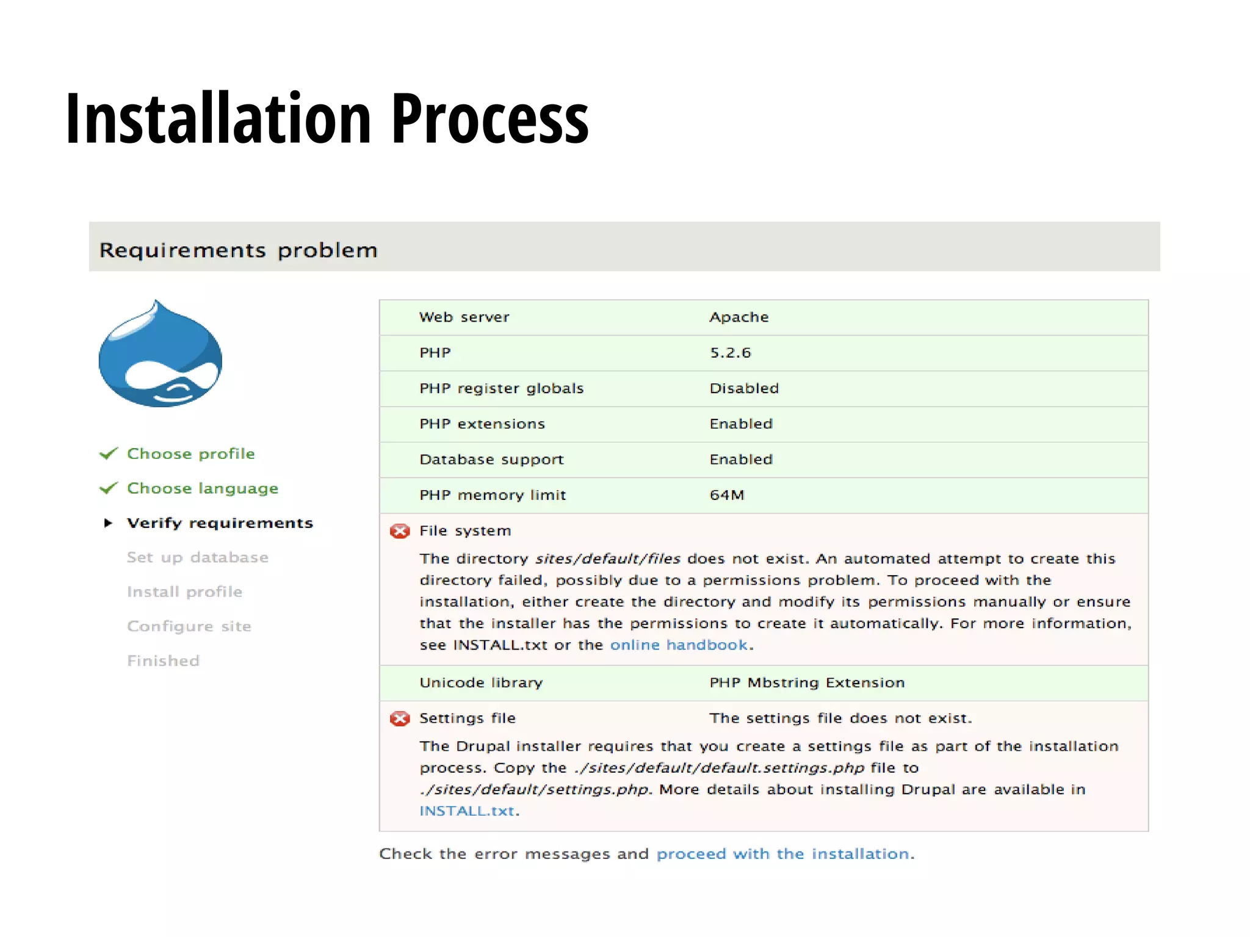Click the Verify requirements arrow marker
Image resolution: width=1250 pixels, height=937 pixels.
(108, 523)
